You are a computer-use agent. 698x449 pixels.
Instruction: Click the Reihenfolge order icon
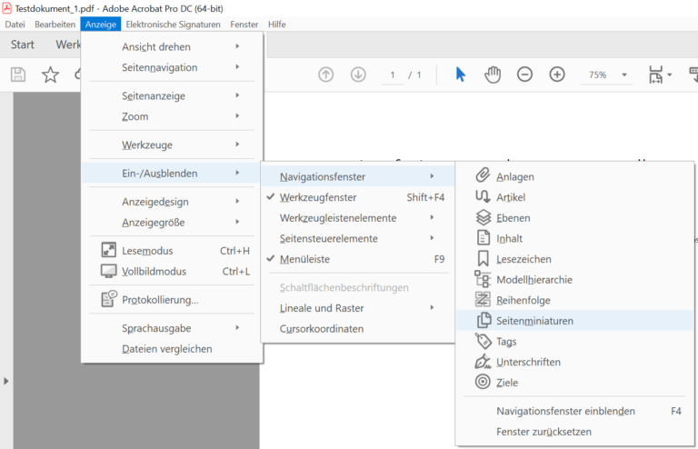click(483, 299)
